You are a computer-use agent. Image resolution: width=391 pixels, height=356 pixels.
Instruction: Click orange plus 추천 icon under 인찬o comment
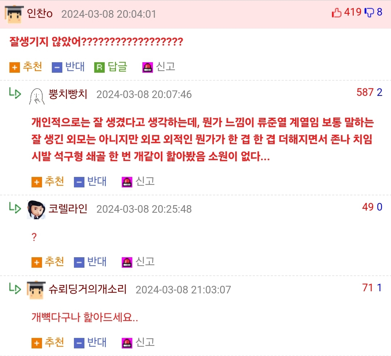[x=14, y=67]
